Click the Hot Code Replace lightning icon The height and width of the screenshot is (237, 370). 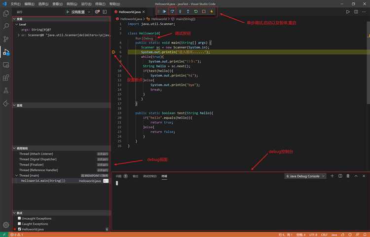pos(212,11)
